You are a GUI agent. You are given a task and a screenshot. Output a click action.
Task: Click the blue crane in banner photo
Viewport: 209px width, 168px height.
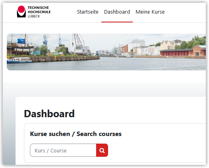coord(45,40)
